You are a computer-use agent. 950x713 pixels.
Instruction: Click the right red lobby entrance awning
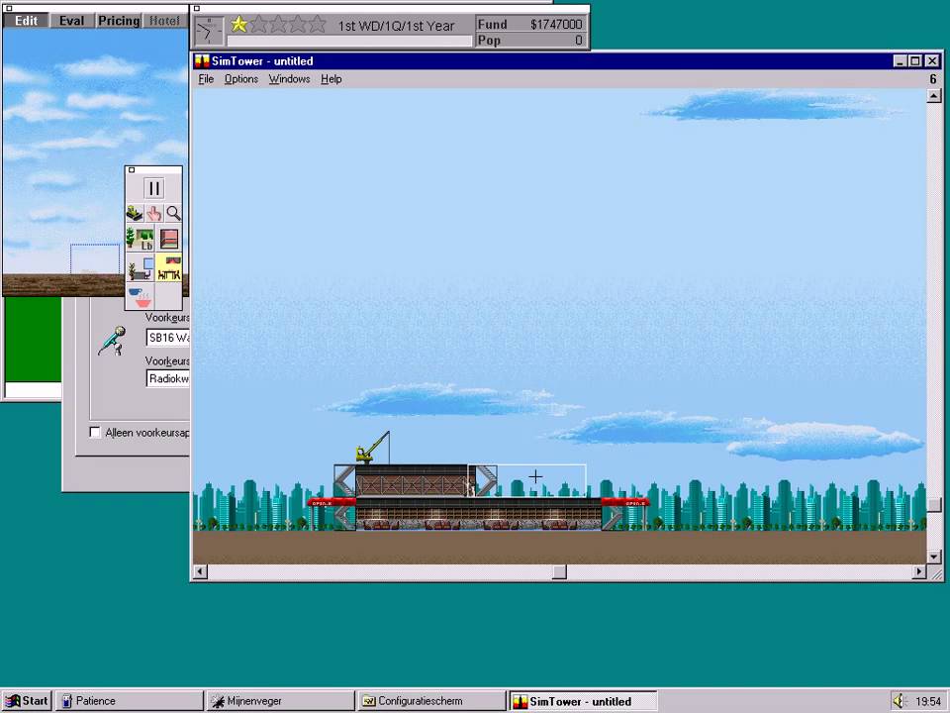click(x=625, y=502)
